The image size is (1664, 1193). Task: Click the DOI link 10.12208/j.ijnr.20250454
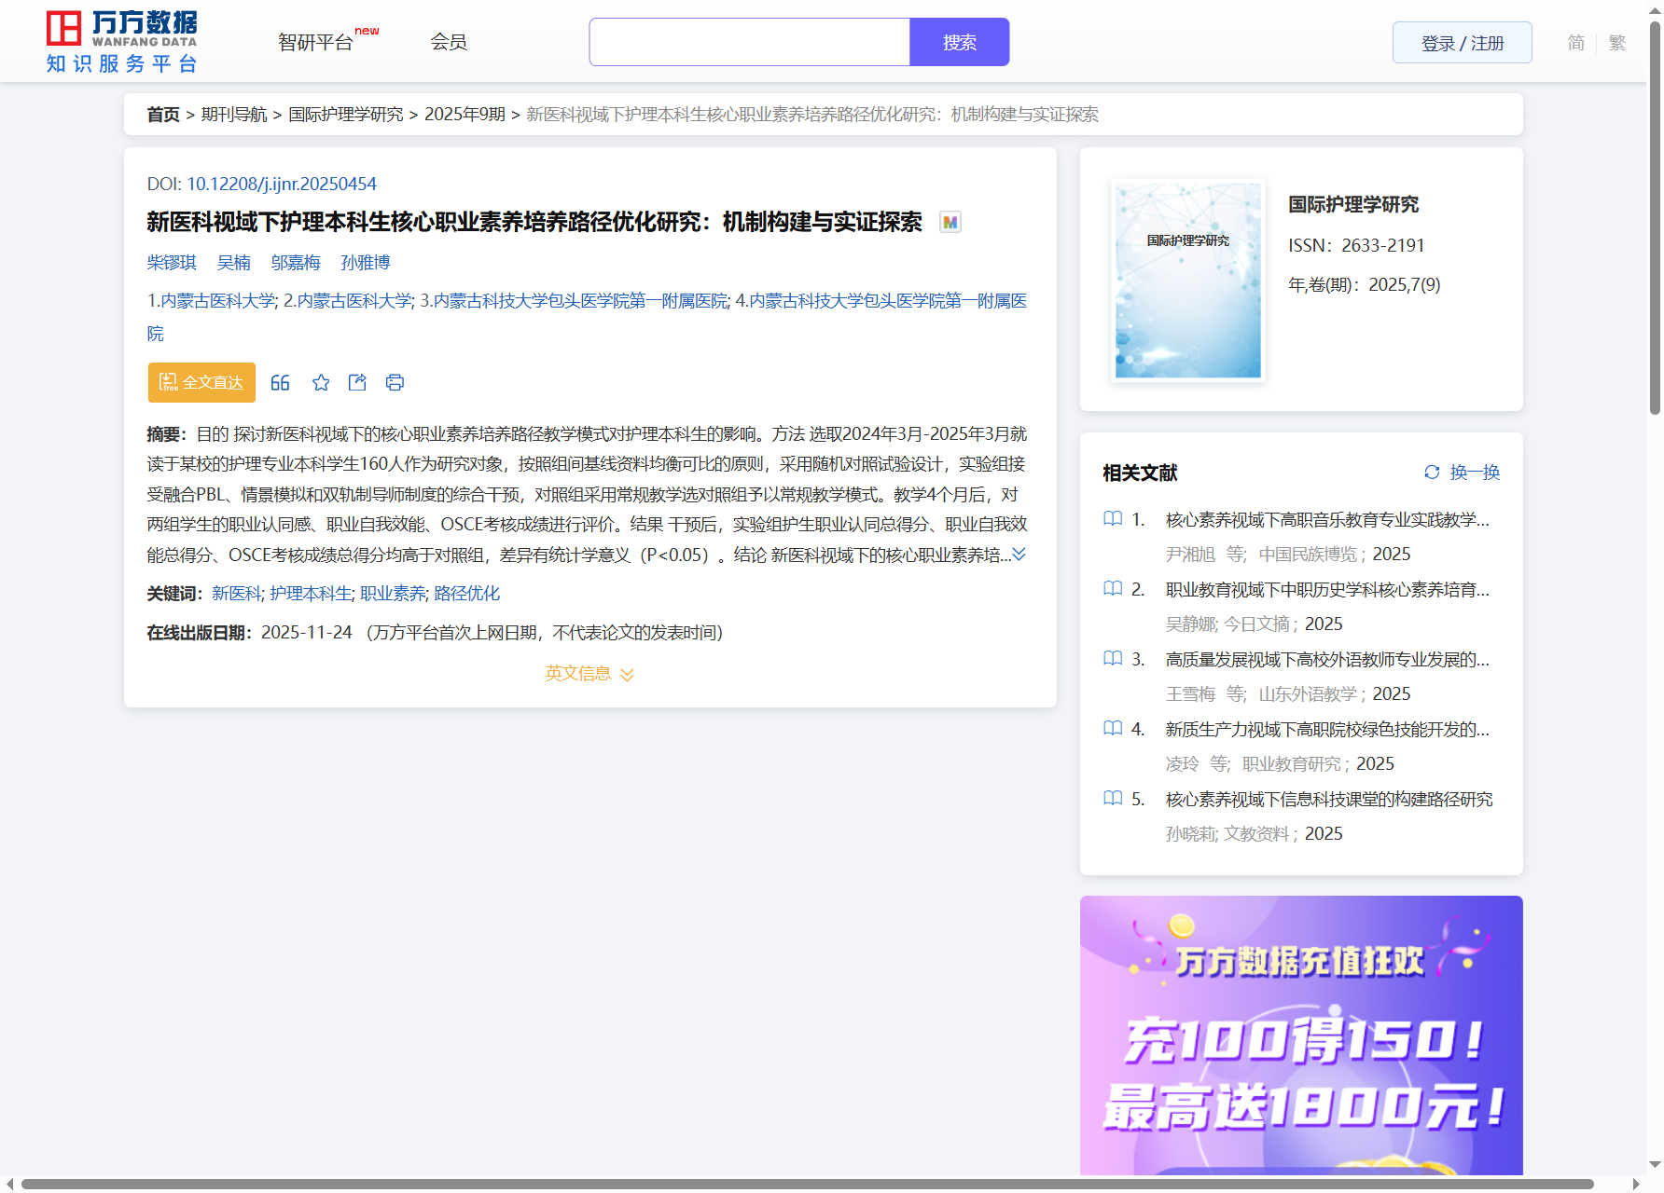click(281, 185)
